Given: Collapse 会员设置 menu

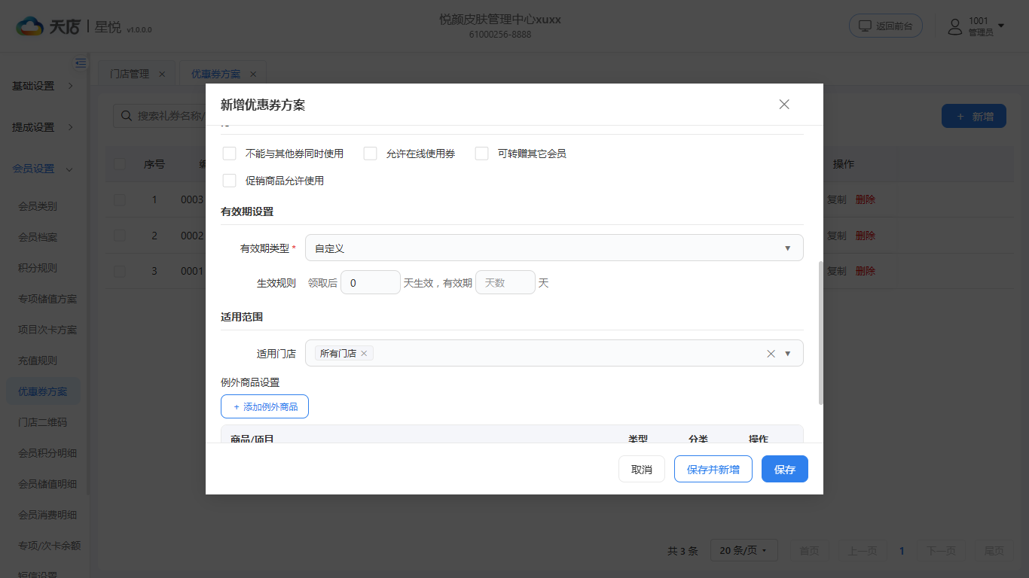Looking at the screenshot, I should tap(43, 169).
